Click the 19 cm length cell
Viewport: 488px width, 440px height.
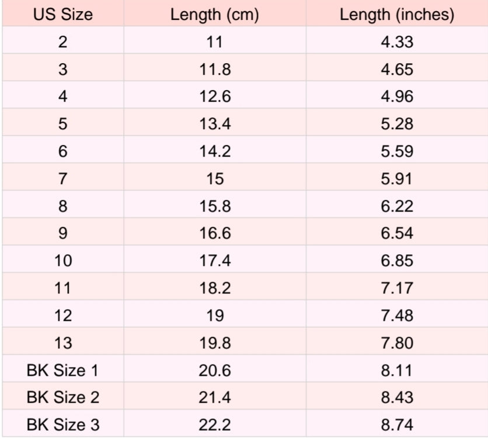pos(214,315)
